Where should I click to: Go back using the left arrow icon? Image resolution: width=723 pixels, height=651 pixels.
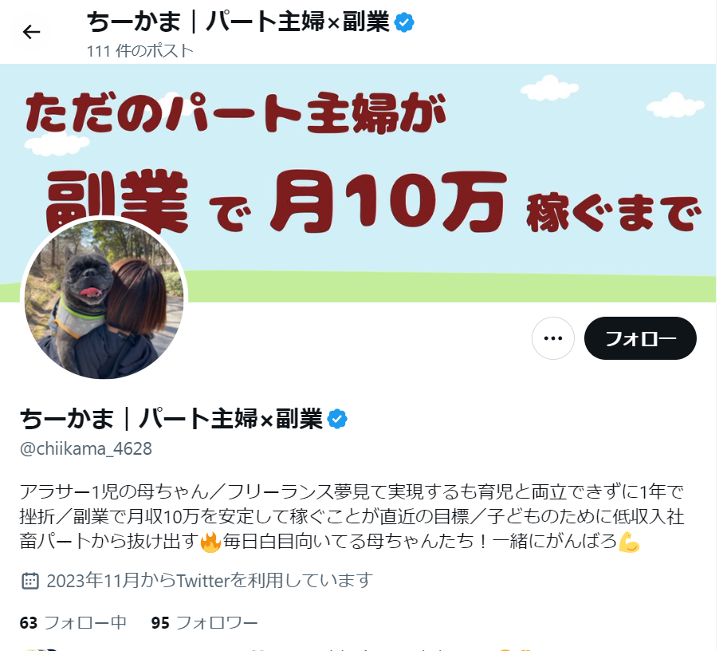[x=31, y=32]
